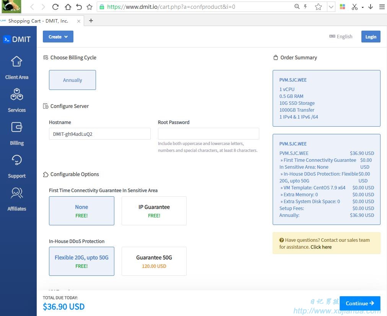
Task: Click the 1000GB Transfer spec line
Action: click(x=297, y=110)
